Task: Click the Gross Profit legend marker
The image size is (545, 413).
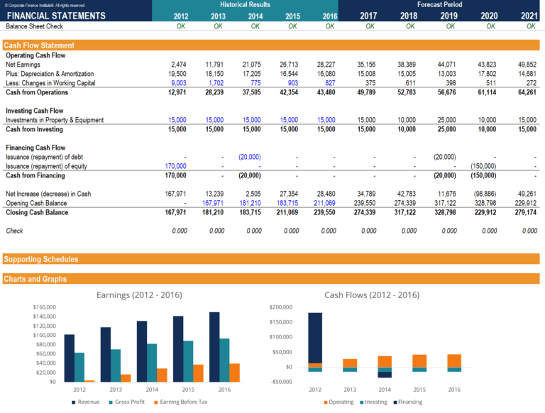Action: tap(111, 402)
